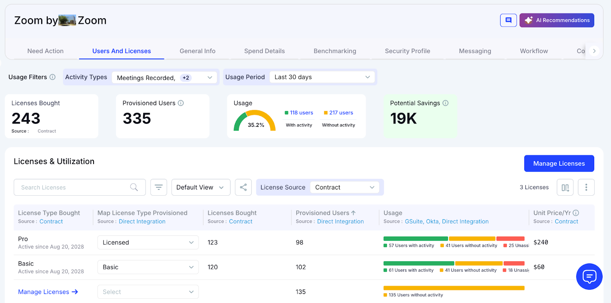Open the Need Action tab
The height and width of the screenshot is (303, 611).
point(45,51)
